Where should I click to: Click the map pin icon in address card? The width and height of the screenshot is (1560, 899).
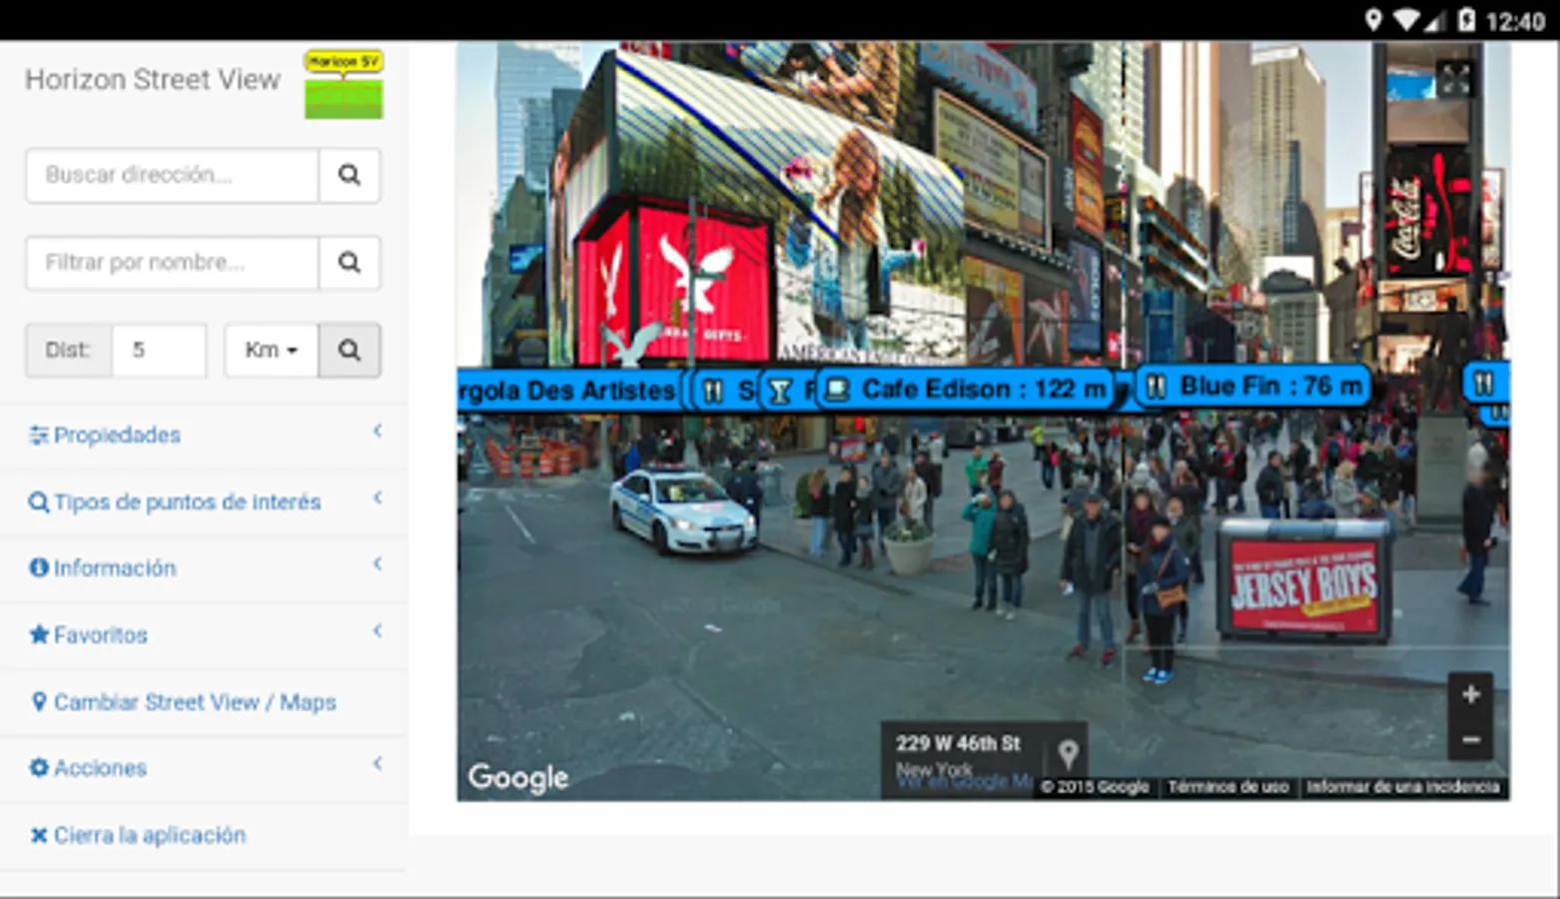[1068, 752]
